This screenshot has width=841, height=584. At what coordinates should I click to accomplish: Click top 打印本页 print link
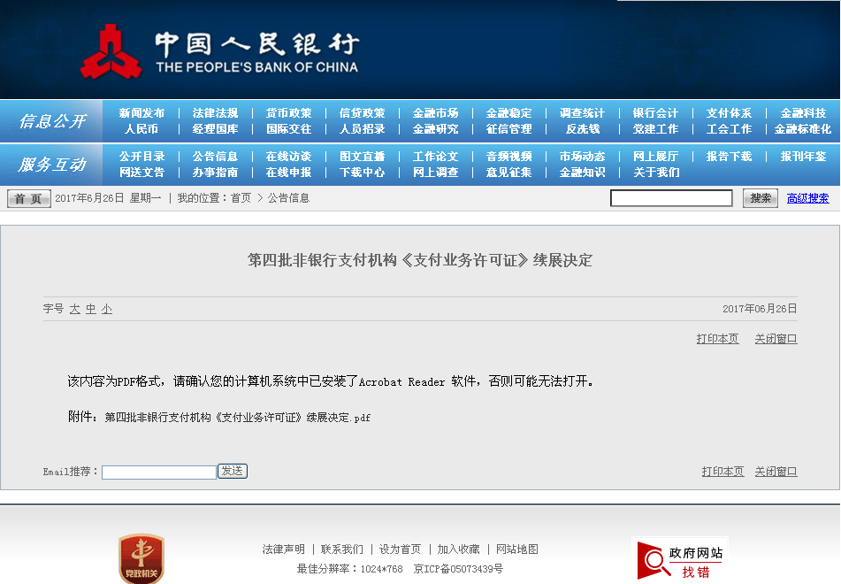click(717, 339)
